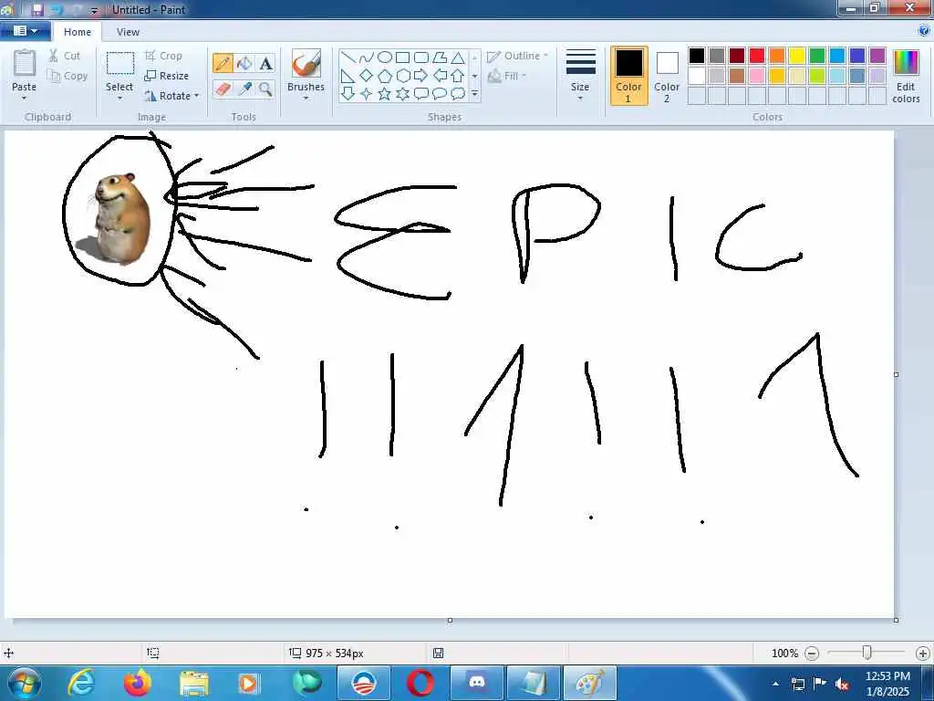Open the Paint file menu dropdown

tap(25, 31)
